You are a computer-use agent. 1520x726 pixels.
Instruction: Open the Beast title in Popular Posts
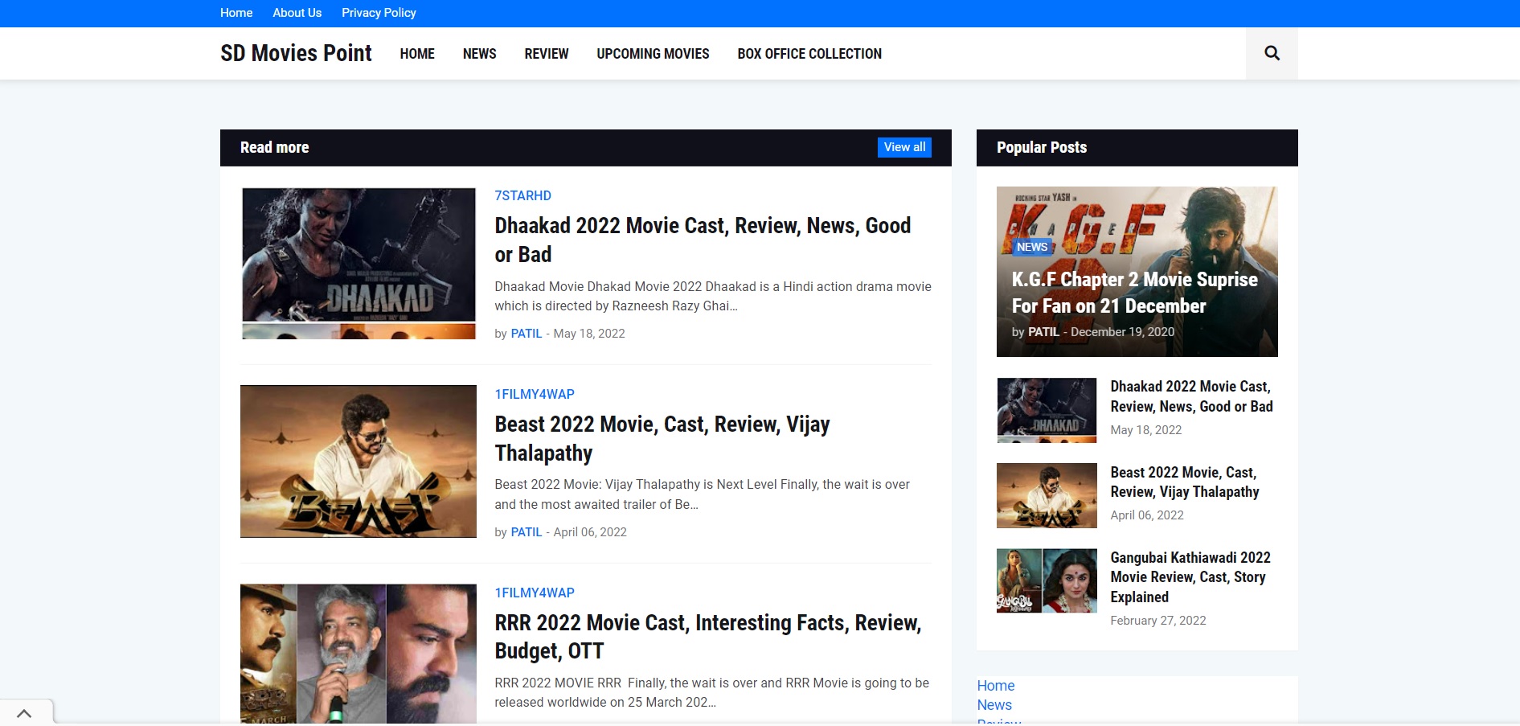point(1185,482)
